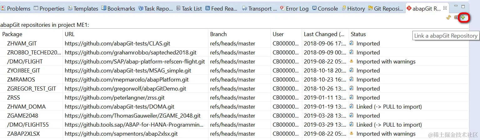This screenshot has height=140, width=480.
Task: Click the Imported status icon for ZRSS
Action: click(x=351, y=97)
